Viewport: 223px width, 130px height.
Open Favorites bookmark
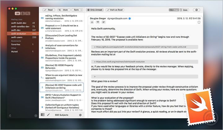23,44
